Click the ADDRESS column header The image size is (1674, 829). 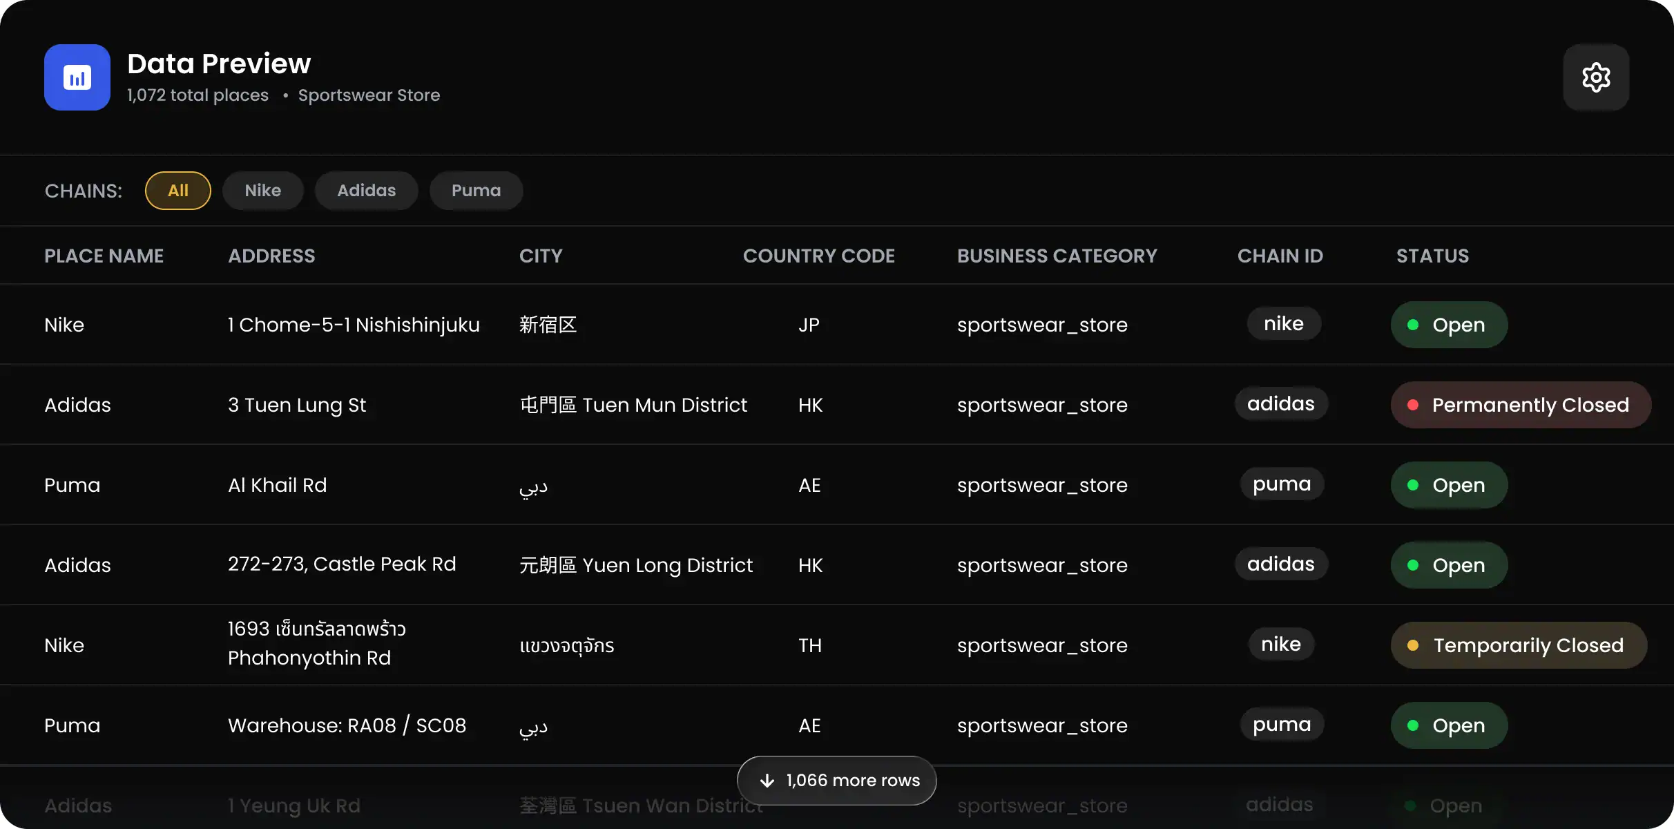pos(271,256)
